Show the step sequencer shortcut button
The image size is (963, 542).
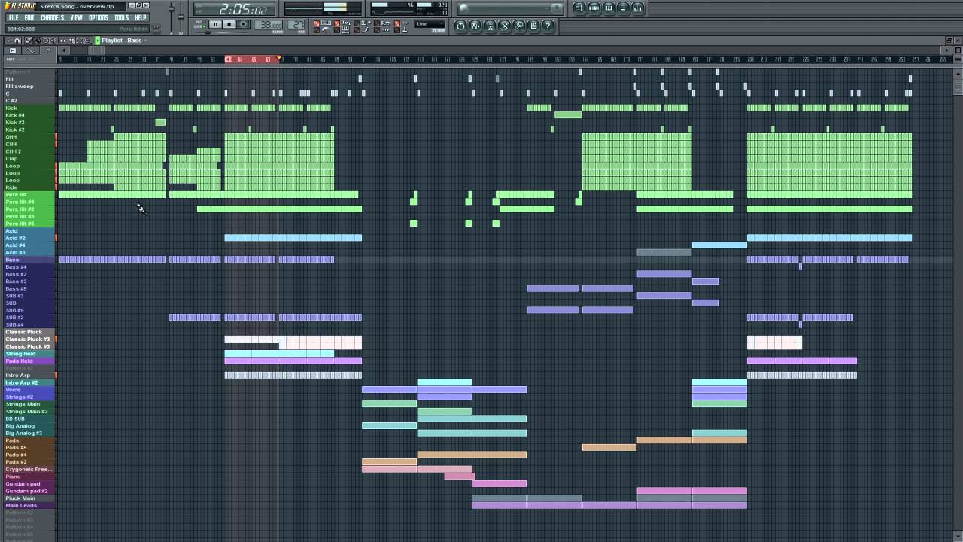(594, 8)
